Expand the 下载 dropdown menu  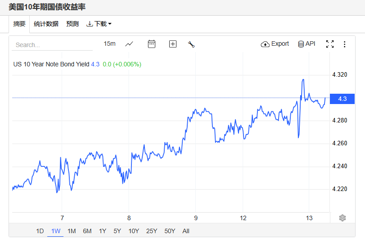click(99, 24)
